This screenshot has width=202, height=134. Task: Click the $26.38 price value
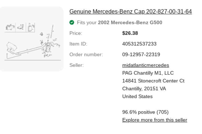130,33
